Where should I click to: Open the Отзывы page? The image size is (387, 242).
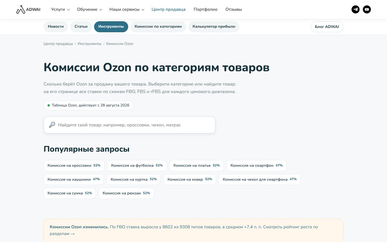[233, 9]
